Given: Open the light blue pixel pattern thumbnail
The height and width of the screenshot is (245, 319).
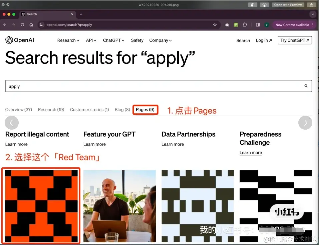Looking at the screenshot, I should [x=198, y=206].
